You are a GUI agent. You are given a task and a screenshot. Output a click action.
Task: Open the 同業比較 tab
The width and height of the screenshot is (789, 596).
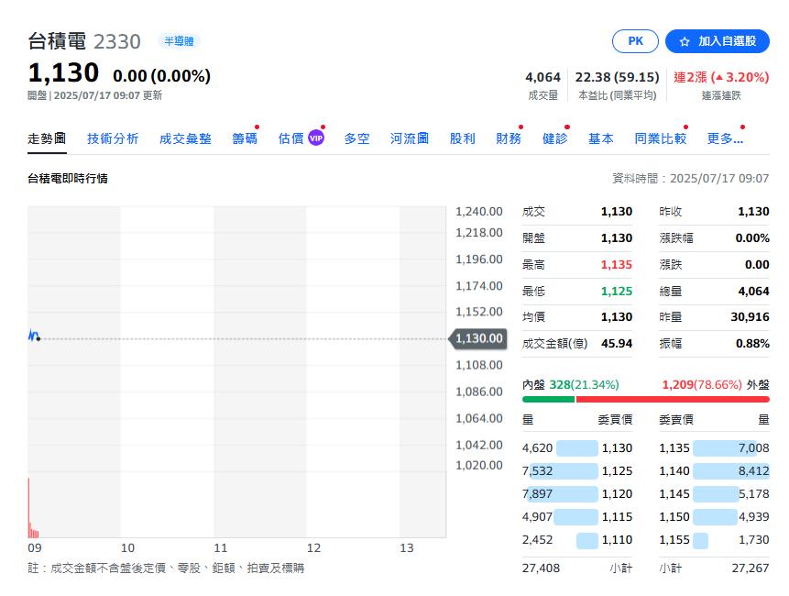click(x=660, y=138)
